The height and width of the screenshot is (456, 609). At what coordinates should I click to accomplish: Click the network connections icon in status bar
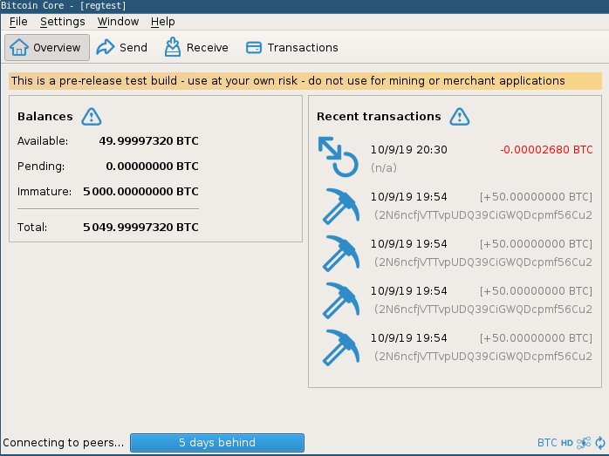584,443
